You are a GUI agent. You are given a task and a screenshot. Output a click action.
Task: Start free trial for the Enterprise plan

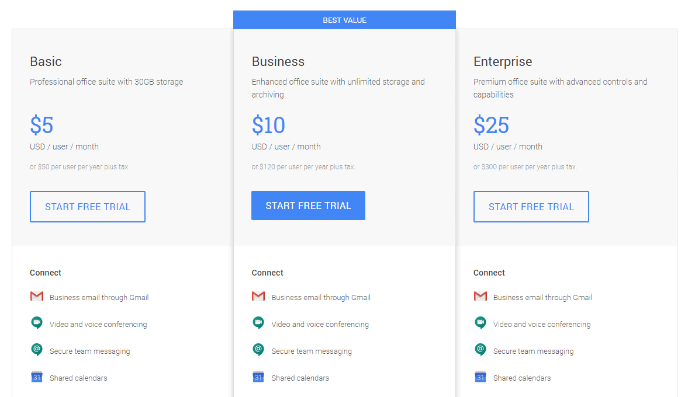coord(531,207)
